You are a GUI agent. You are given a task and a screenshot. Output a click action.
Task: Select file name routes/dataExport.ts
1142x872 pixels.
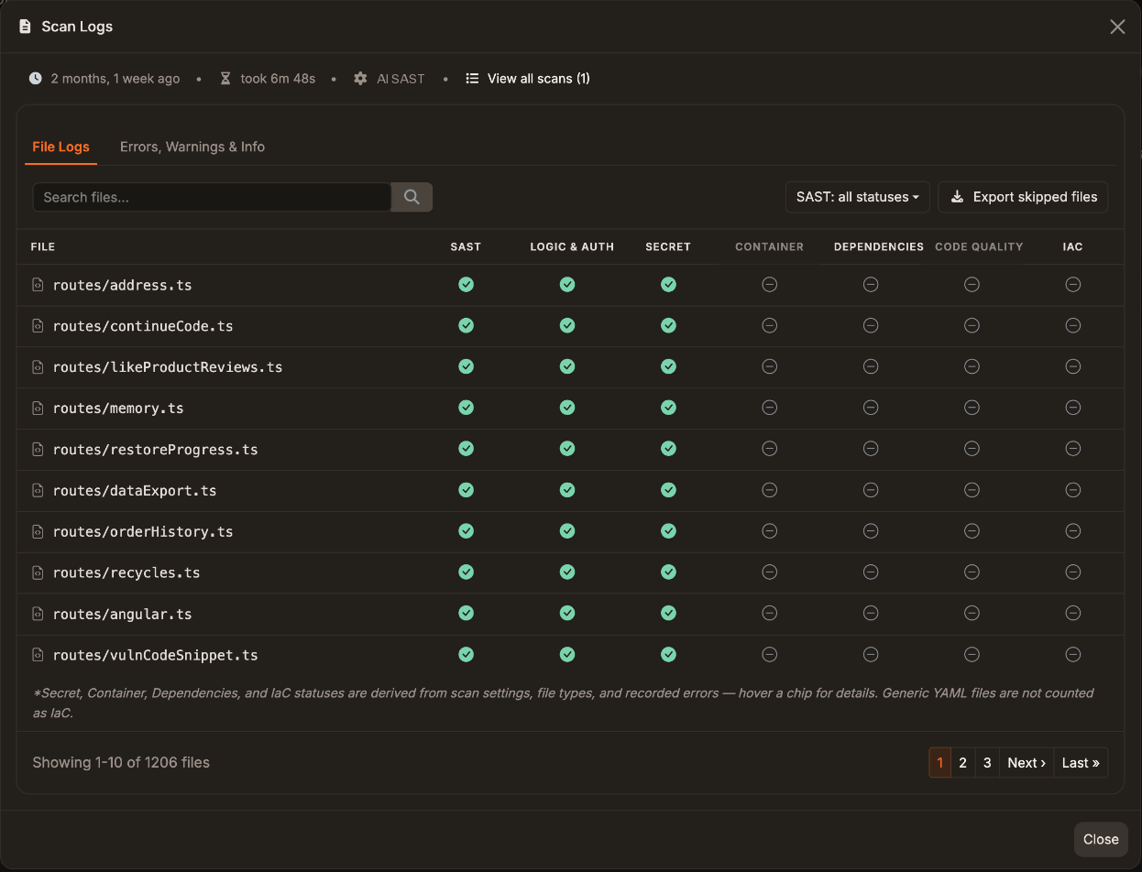pos(135,490)
